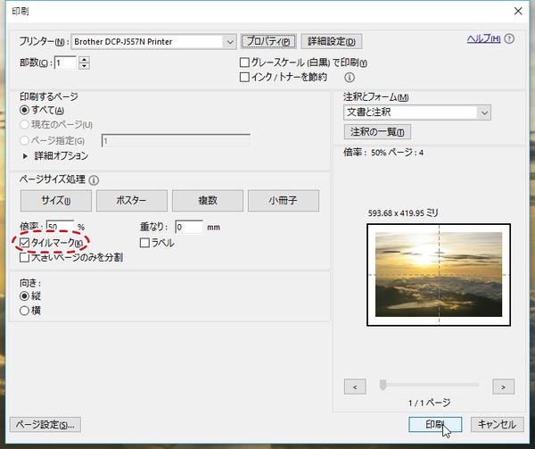
Task: Click the 印刷 print button
Action: [435, 424]
